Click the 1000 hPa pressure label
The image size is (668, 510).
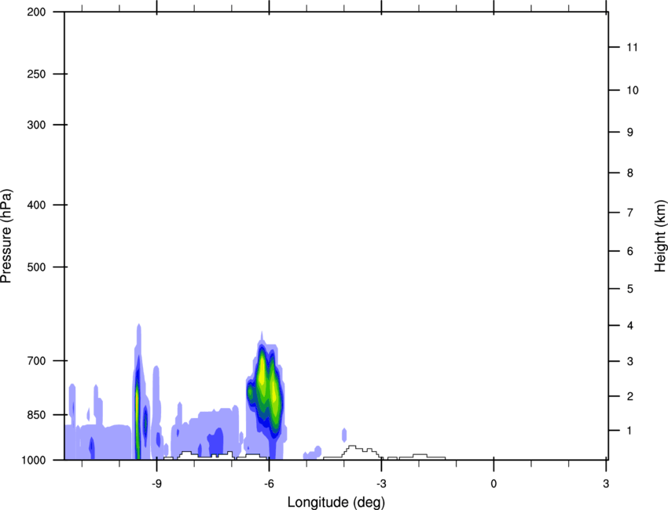34,461
